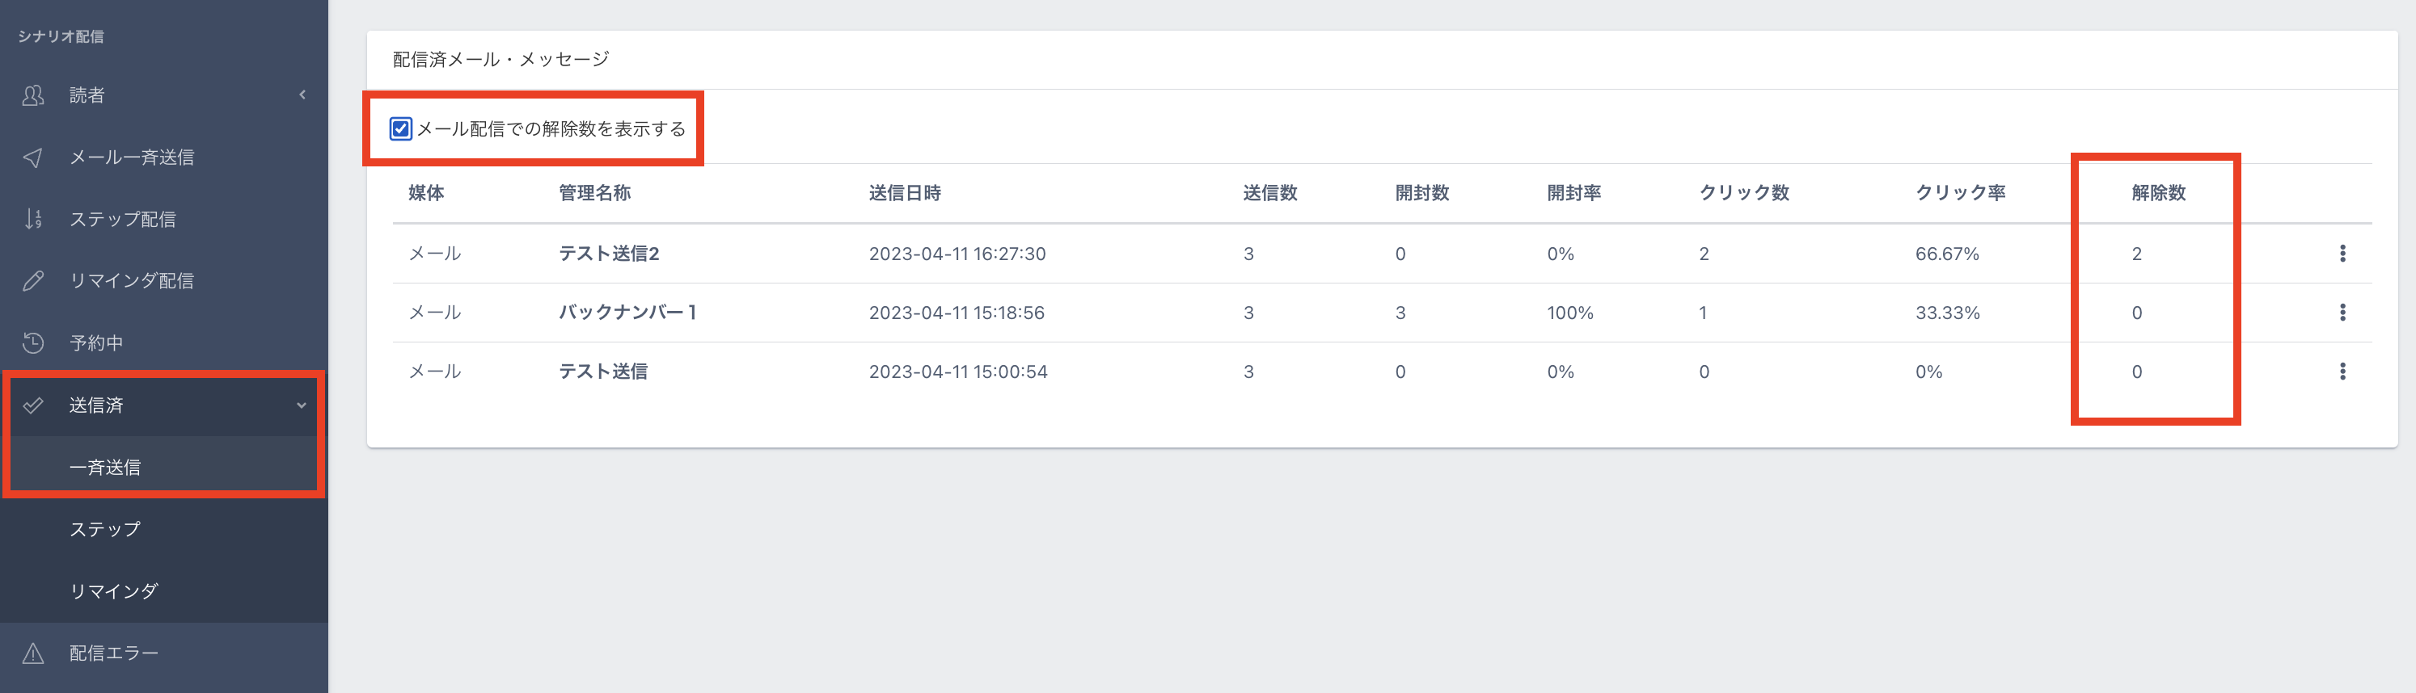Click the paper plane bulk-send icon
This screenshot has width=2416, height=693.
[x=33, y=157]
